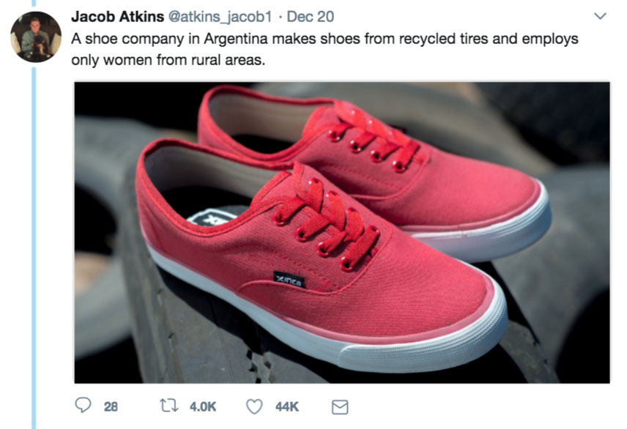This screenshot has width=627, height=429.
Task: Open Jacob Atkins' profile picture avatar
Action: pos(35,37)
